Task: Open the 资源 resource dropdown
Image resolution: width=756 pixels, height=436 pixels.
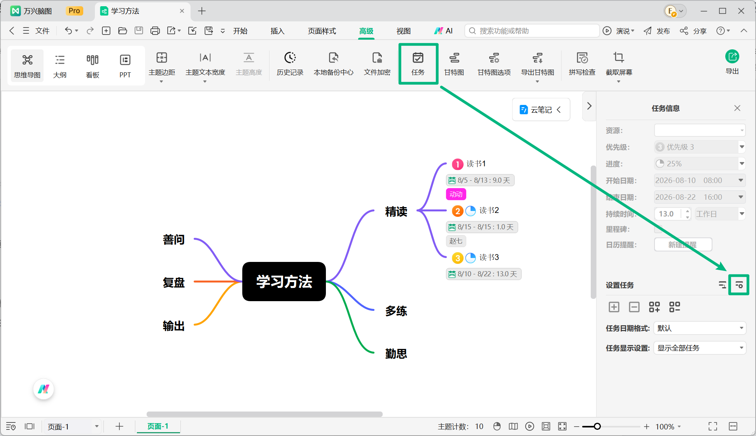Action: coord(700,130)
